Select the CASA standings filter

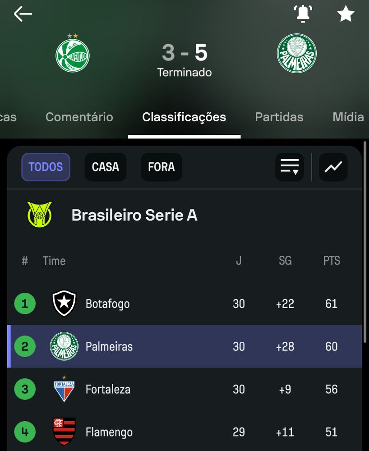tap(105, 167)
